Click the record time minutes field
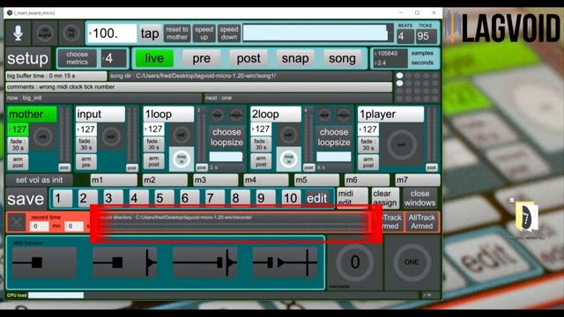The width and height of the screenshot is (564, 317). pos(40,226)
